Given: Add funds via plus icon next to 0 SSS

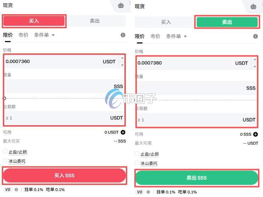Looking at the screenshot, I should point(256,134).
